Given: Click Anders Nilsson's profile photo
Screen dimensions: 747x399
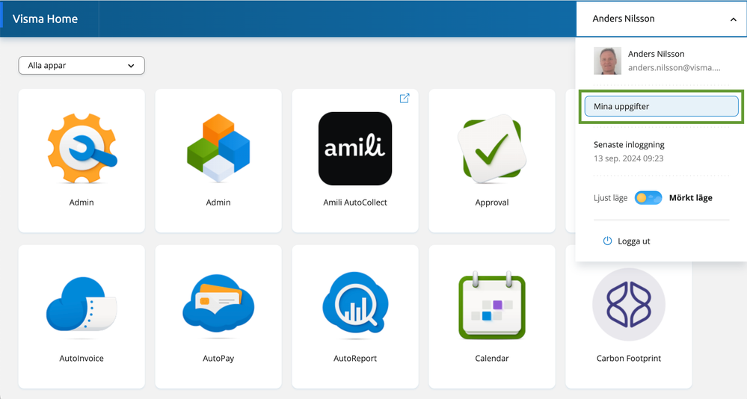Looking at the screenshot, I should click(607, 61).
